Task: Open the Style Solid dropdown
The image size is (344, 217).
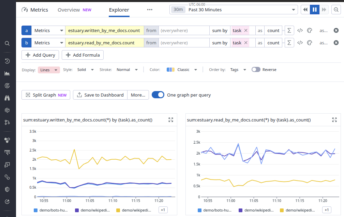Action: (x=85, y=70)
